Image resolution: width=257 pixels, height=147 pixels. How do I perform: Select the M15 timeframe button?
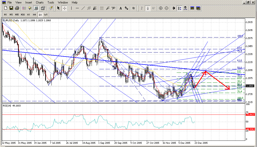[17, 14]
